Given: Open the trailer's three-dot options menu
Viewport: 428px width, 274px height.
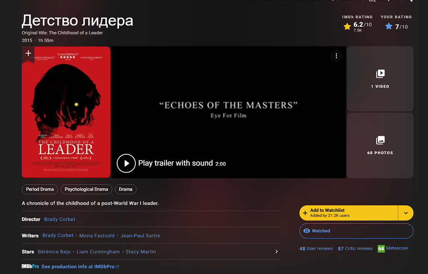Looking at the screenshot, I should coord(336,56).
